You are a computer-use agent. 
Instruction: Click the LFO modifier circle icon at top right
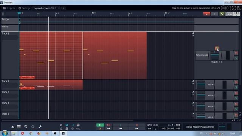click(x=223, y=8)
